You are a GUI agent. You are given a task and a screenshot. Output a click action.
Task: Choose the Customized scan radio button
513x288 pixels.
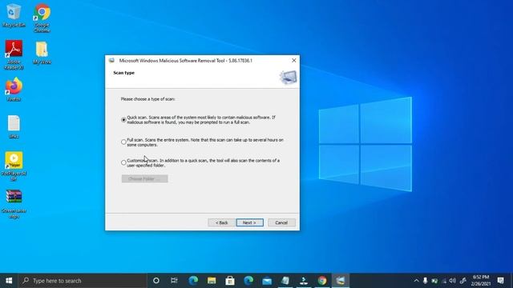(x=123, y=162)
